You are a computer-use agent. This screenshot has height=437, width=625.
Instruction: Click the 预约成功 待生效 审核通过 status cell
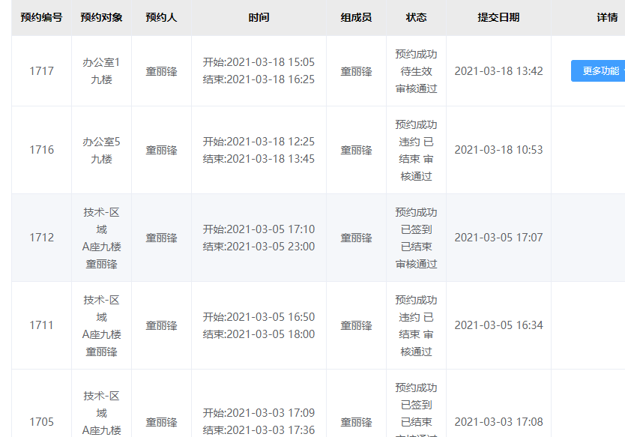coord(416,71)
